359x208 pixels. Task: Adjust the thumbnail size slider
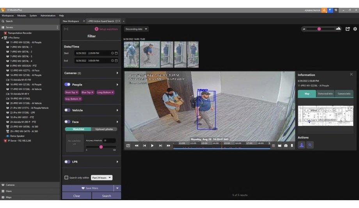click(x=319, y=29)
